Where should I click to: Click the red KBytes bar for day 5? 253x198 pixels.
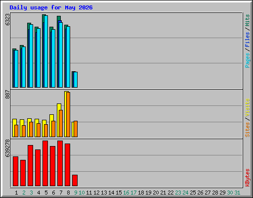click(45, 163)
